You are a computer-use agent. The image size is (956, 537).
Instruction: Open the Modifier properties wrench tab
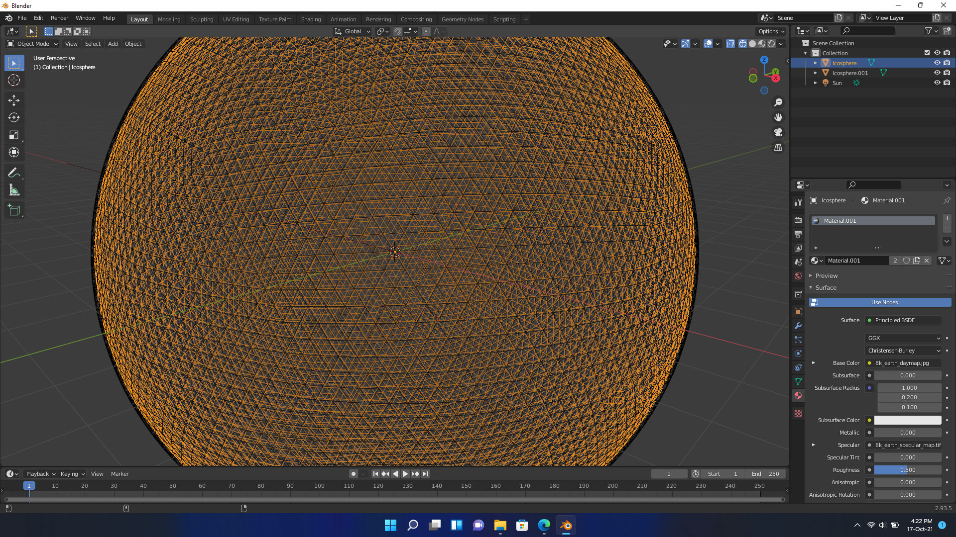pos(798,326)
